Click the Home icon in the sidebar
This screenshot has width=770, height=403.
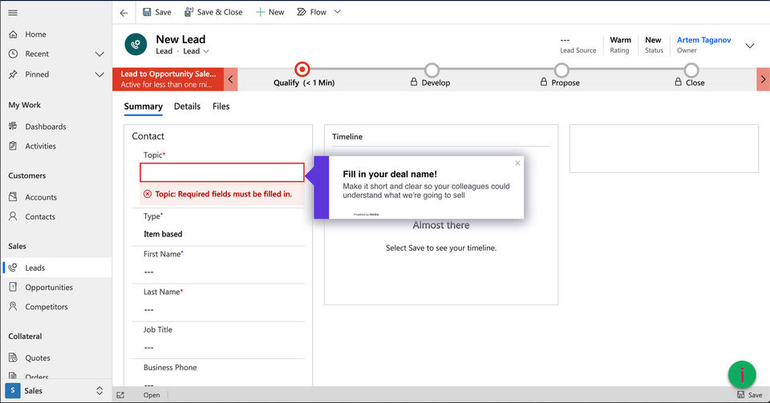[14, 34]
